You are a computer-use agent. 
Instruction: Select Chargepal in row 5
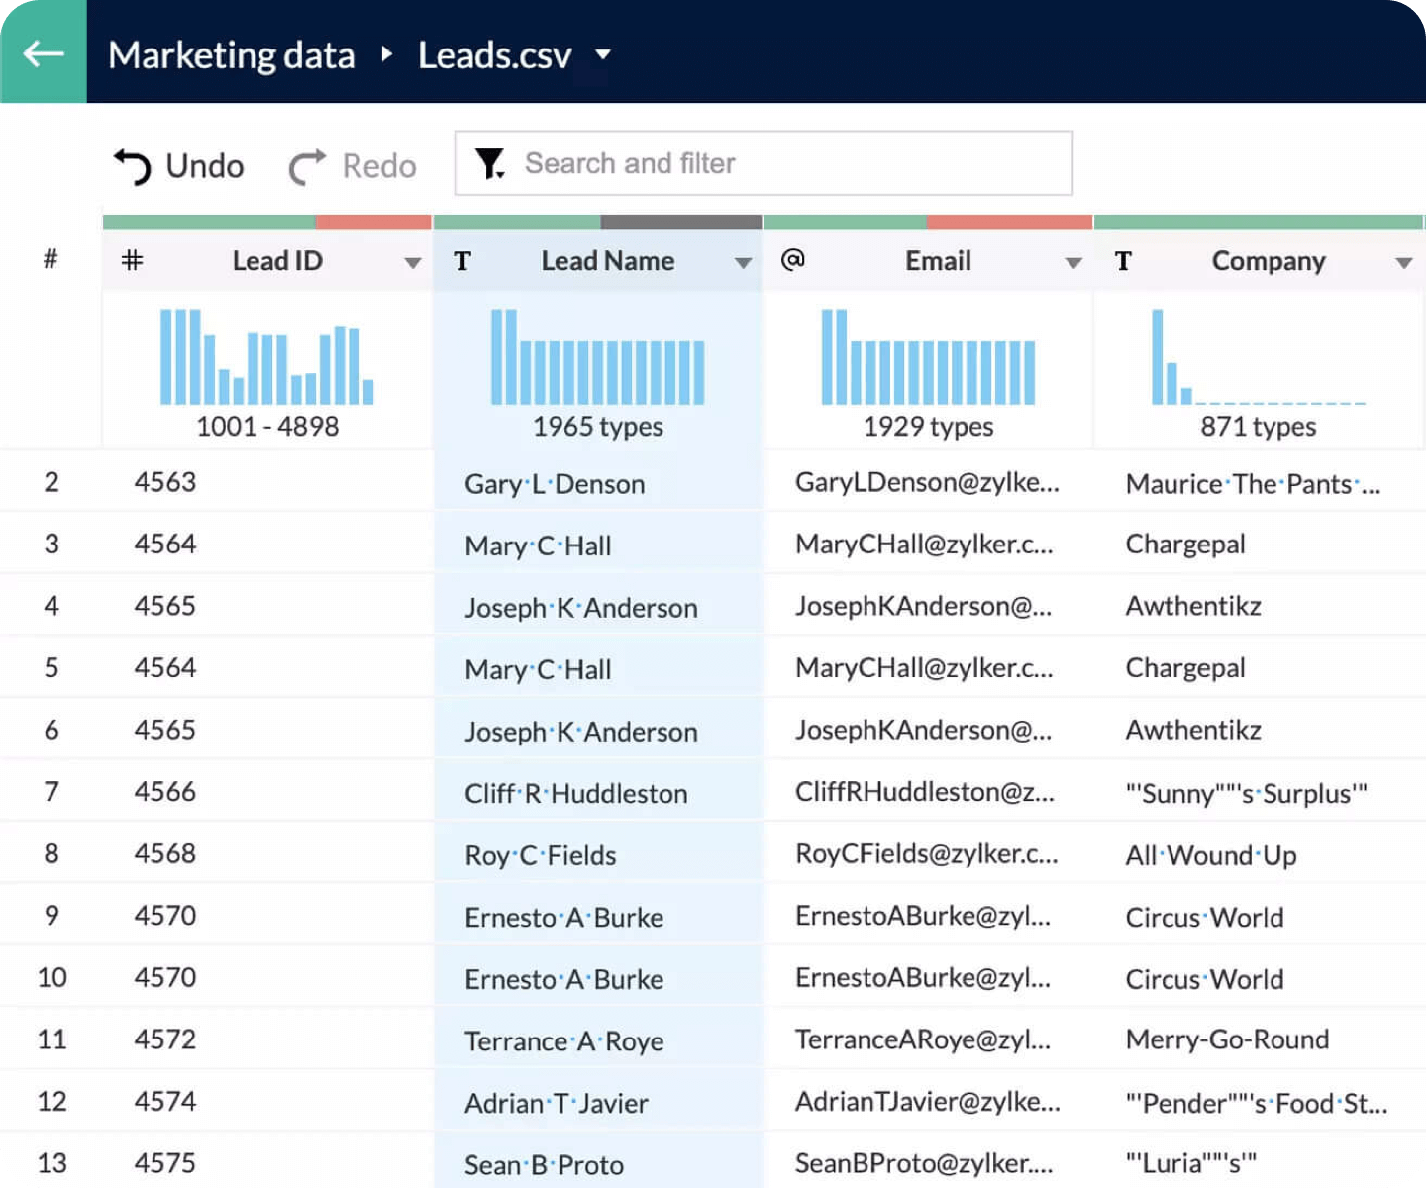click(x=1259, y=668)
